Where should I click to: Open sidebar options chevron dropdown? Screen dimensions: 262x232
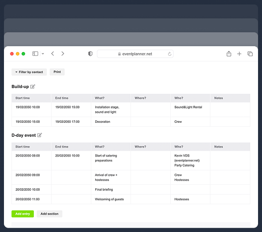(x=43, y=54)
